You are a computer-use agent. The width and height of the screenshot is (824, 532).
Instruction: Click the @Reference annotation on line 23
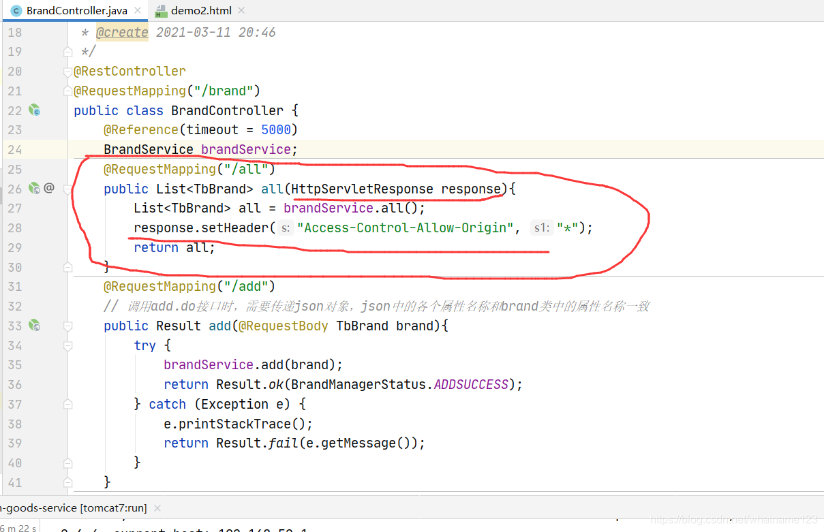pyautogui.click(x=140, y=129)
